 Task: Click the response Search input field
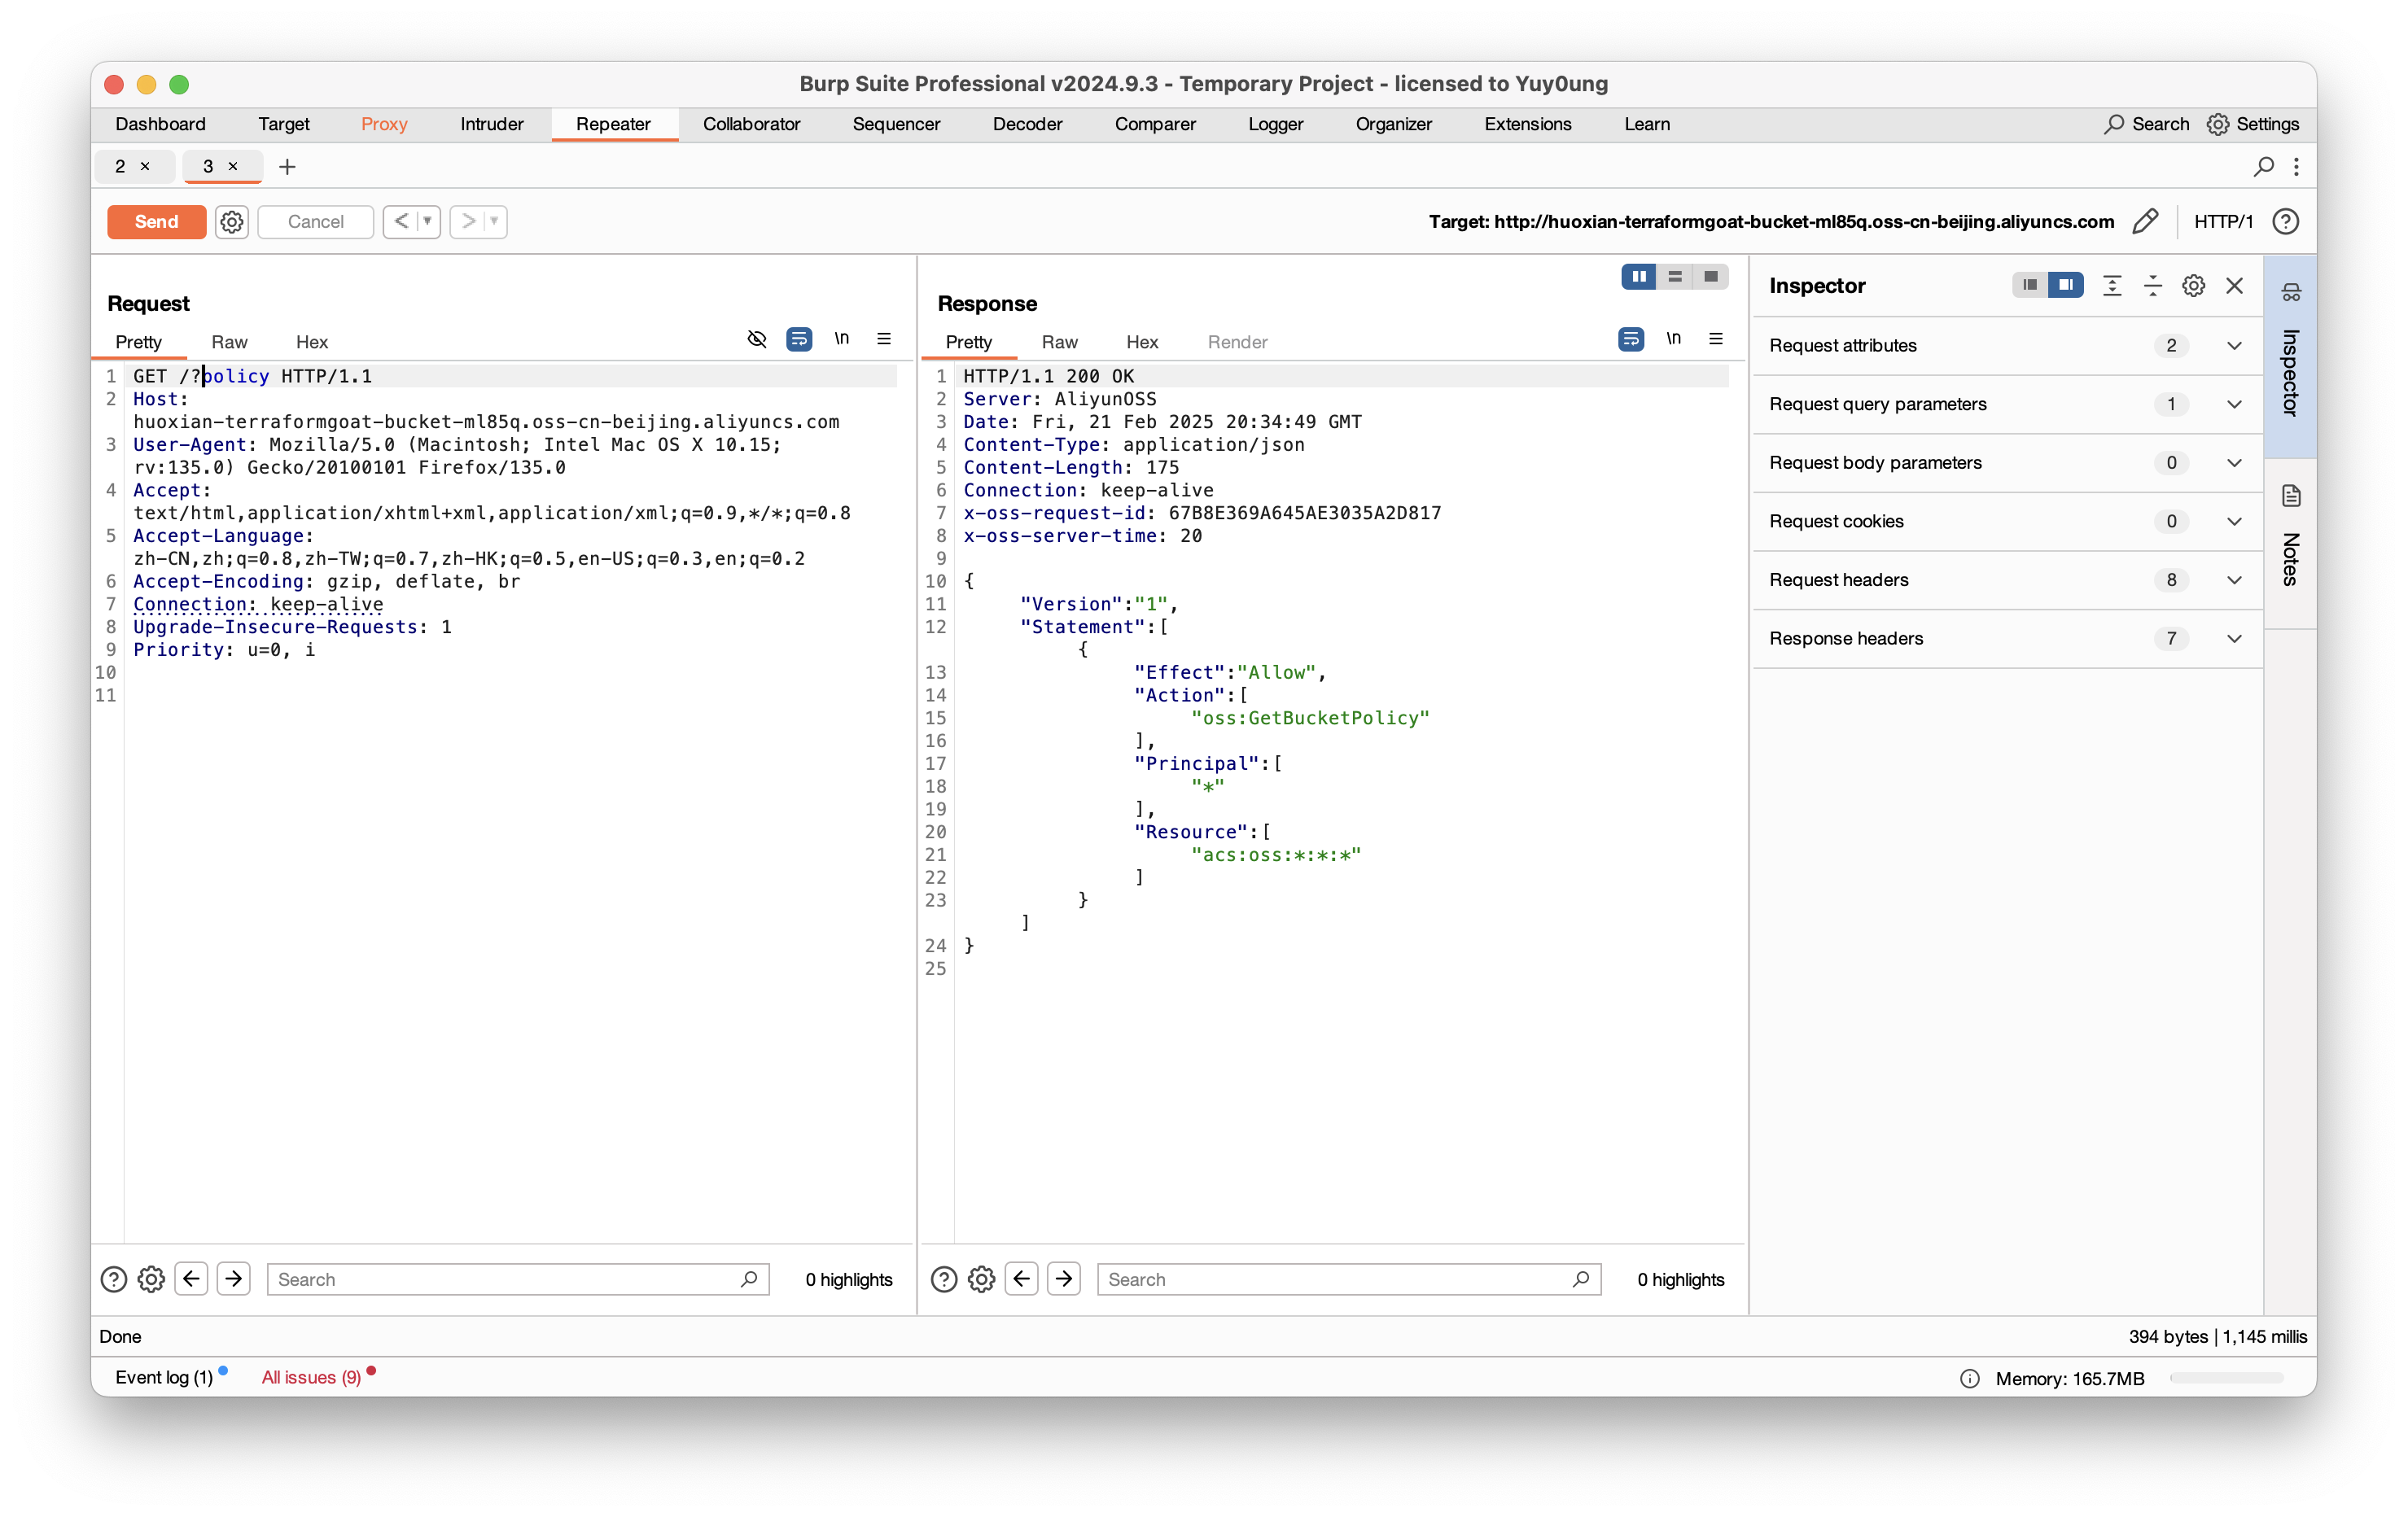pyautogui.click(x=1335, y=1279)
